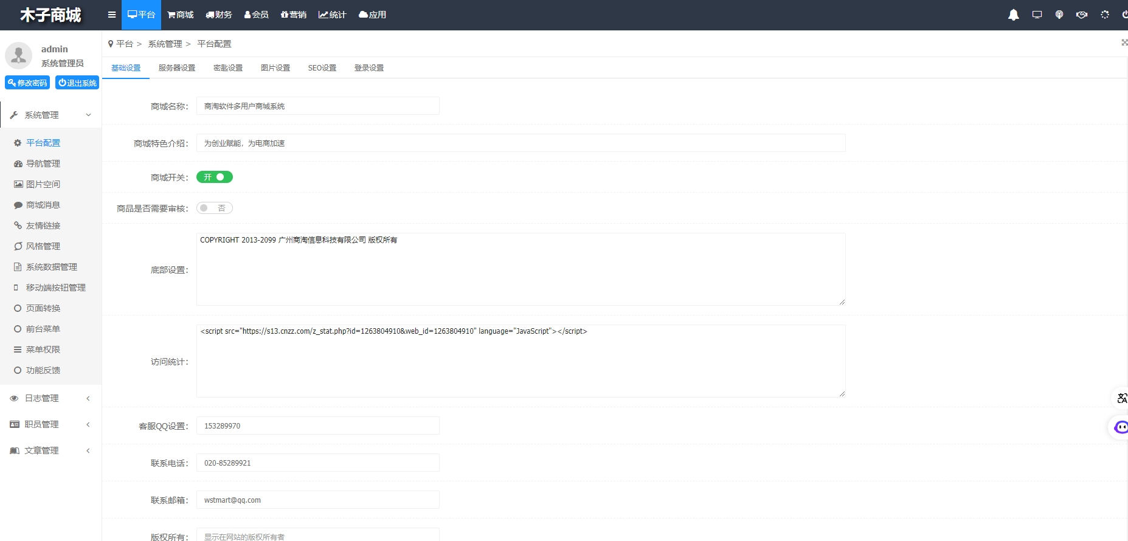
Task: Switch to the 图片设置 tab
Action: pos(275,68)
